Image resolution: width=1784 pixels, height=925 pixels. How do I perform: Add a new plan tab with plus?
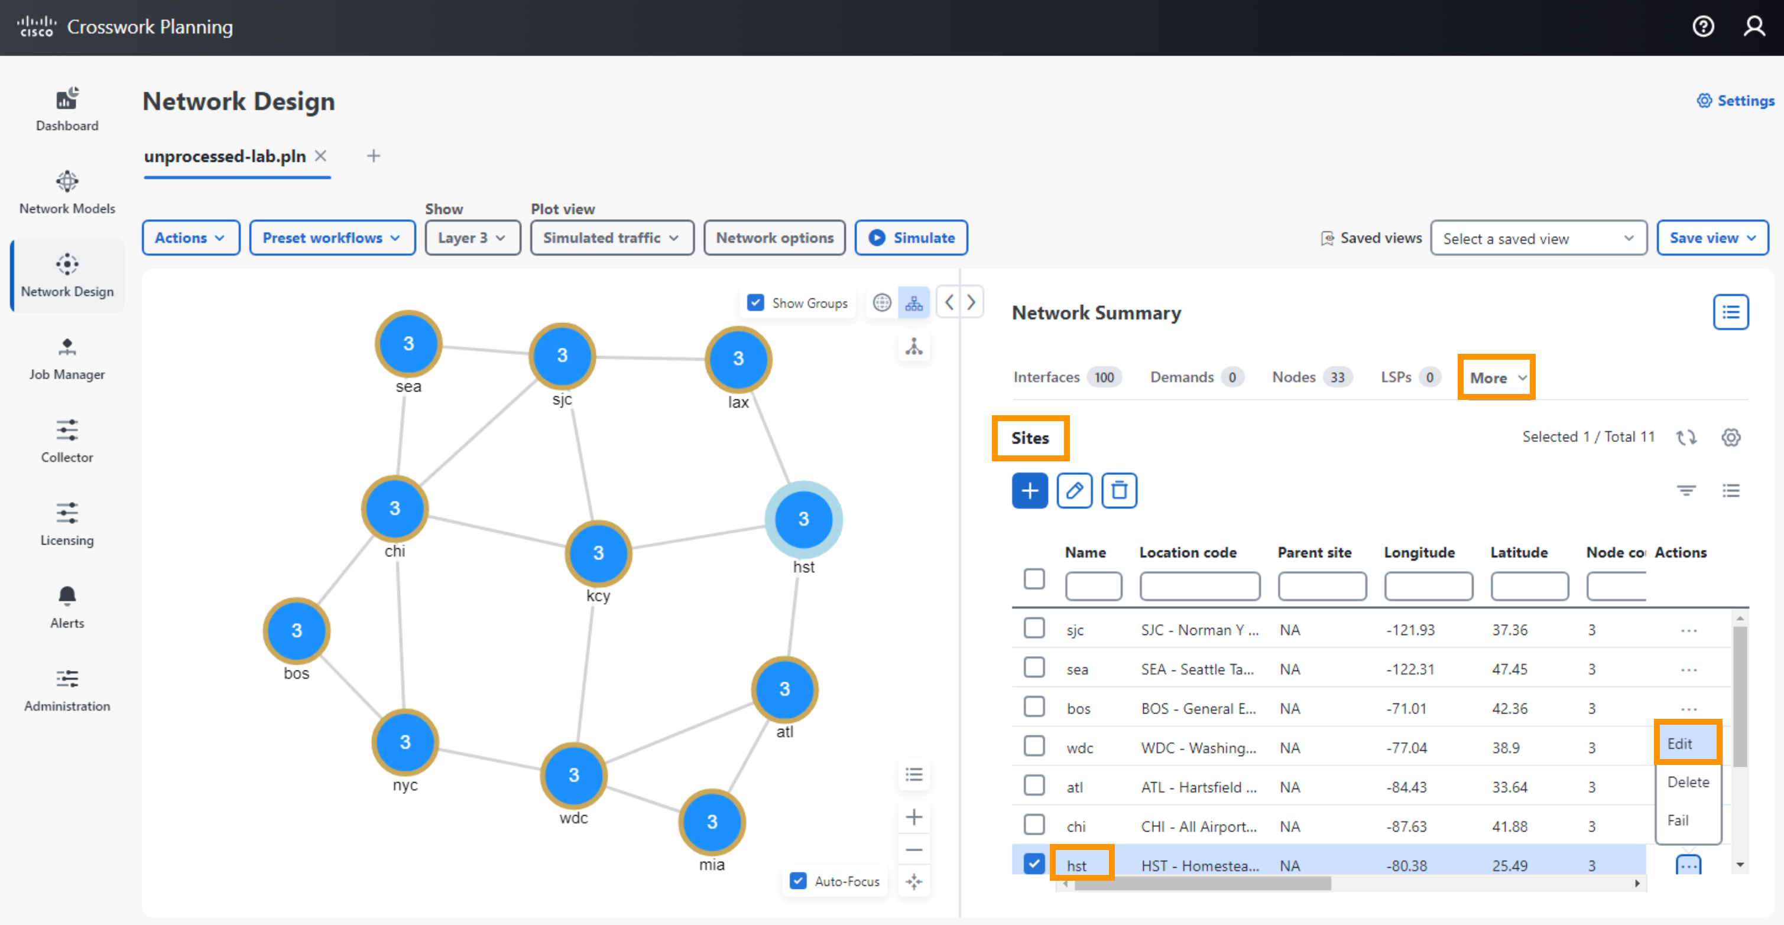373,156
